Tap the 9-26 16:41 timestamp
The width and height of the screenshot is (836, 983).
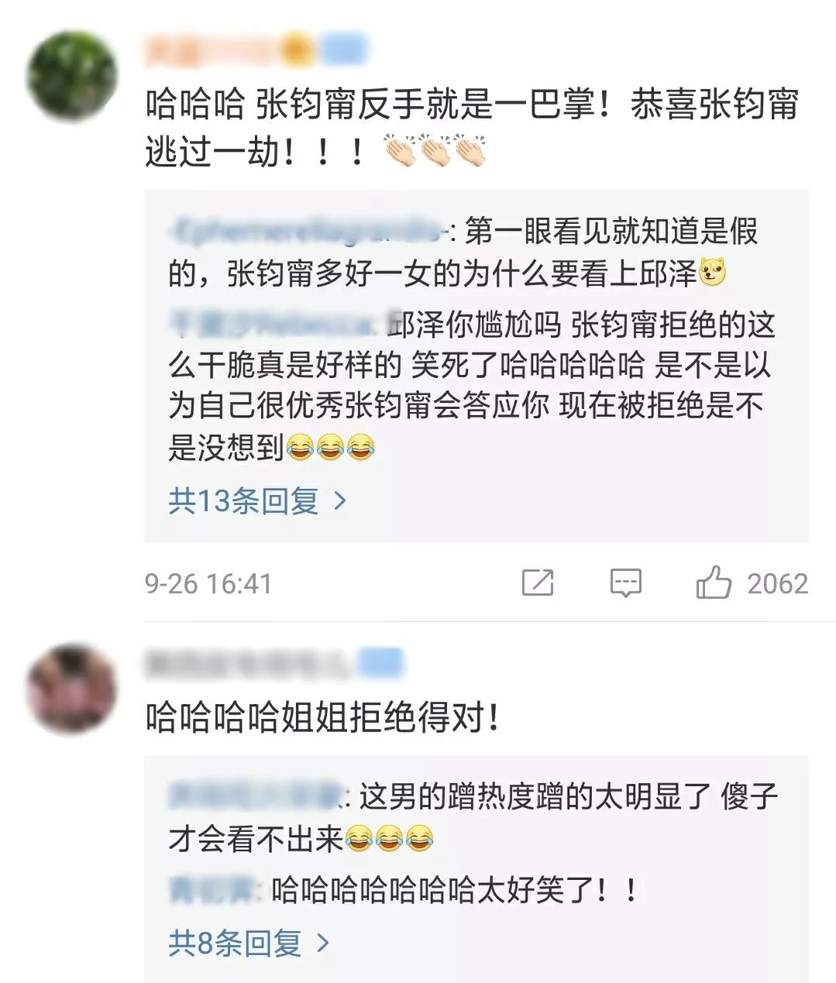(x=208, y=583)
